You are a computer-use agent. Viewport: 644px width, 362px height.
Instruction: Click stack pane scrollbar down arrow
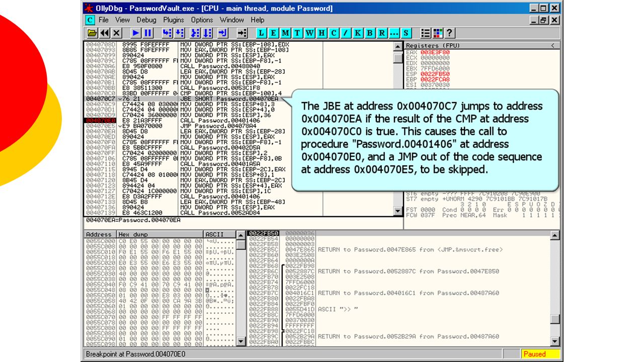pyautogui.click(x=555, y=341)
